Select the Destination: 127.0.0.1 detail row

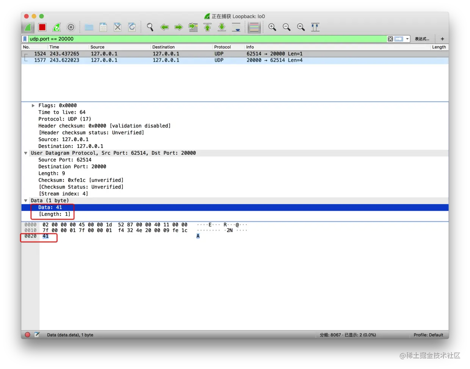coord(235,146)
